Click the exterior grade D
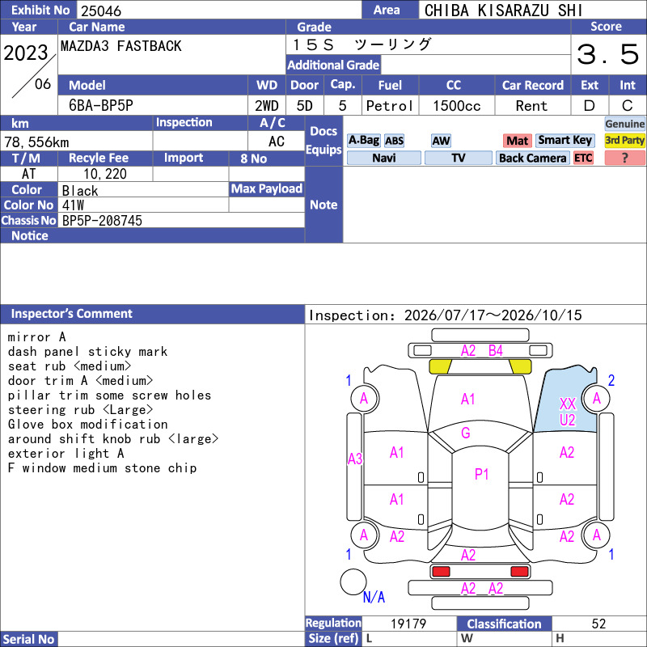Viewport: 647px width, 647px height. (x=590, y=106)
